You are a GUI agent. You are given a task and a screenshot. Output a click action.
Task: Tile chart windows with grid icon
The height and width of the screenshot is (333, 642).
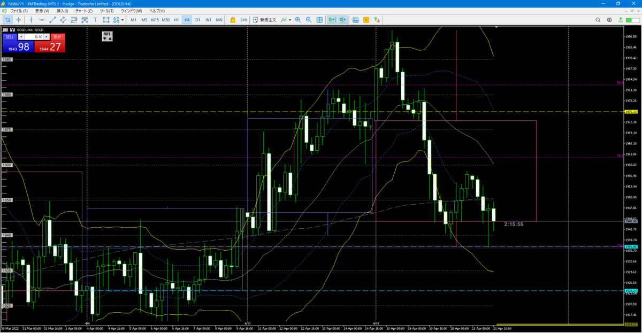click(319, 20)
